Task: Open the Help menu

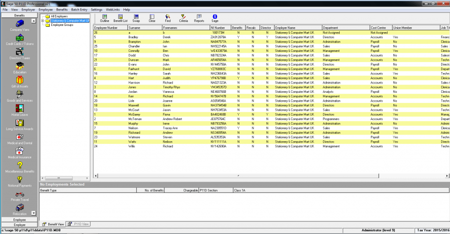Action: 127,10
